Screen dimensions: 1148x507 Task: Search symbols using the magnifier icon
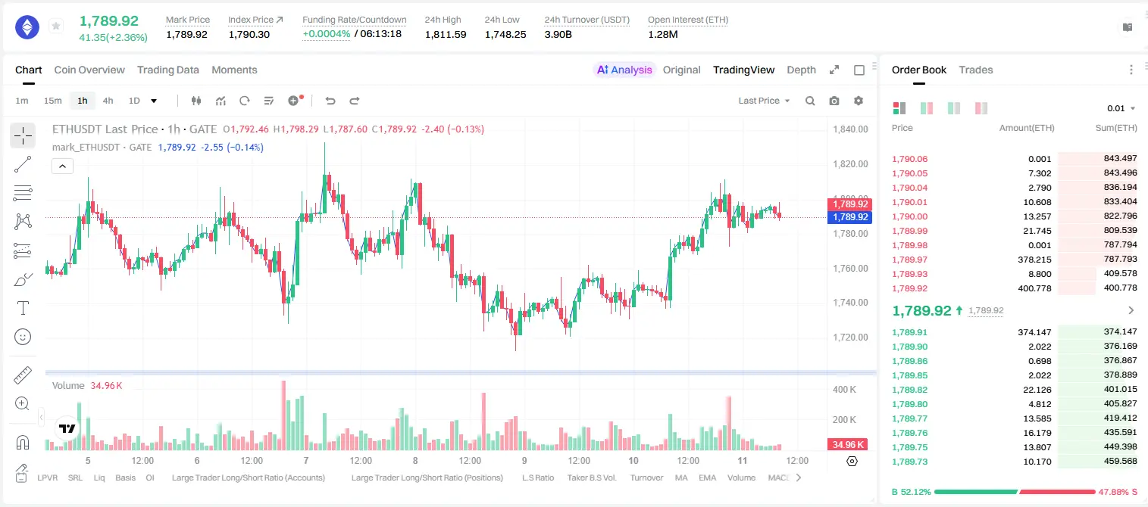point(810,101)
